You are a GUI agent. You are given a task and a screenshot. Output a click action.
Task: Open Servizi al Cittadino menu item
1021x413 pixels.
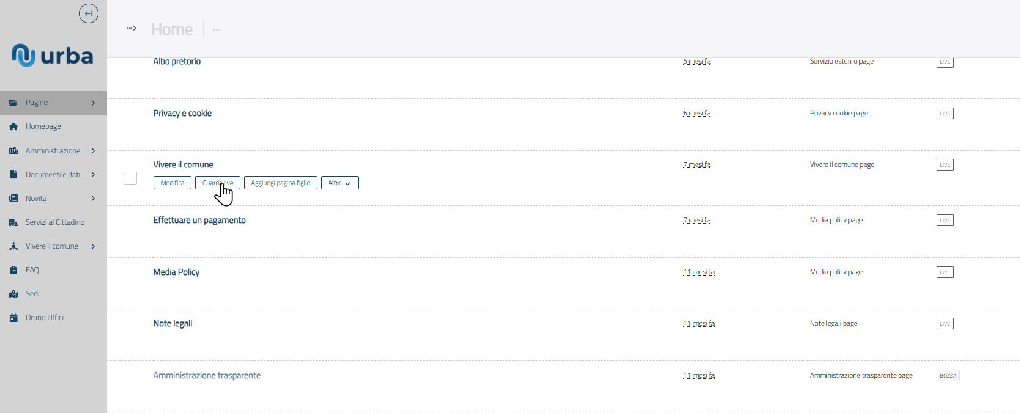(55, 222)
